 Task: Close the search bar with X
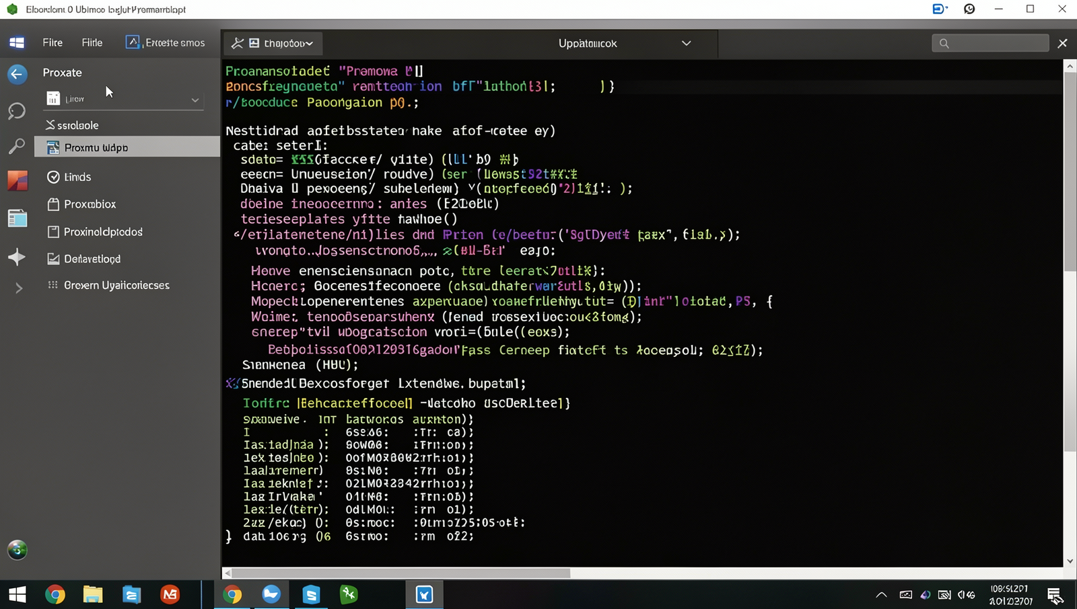click(1063, 43)
